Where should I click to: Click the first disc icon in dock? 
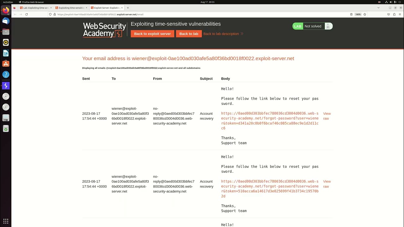click(6, 96)
